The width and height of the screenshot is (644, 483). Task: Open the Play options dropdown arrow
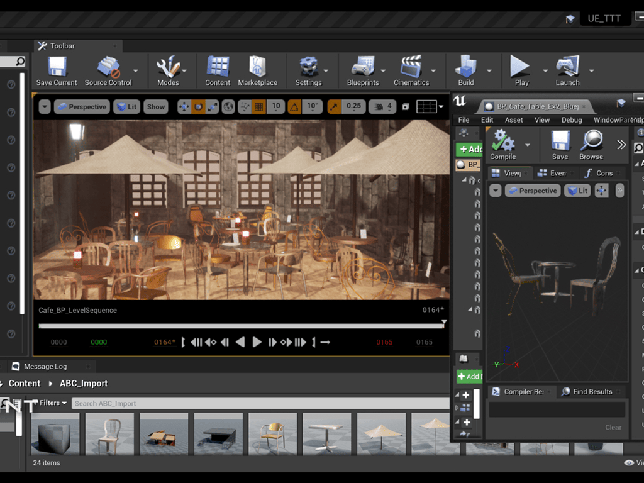[x=545, y=71]
